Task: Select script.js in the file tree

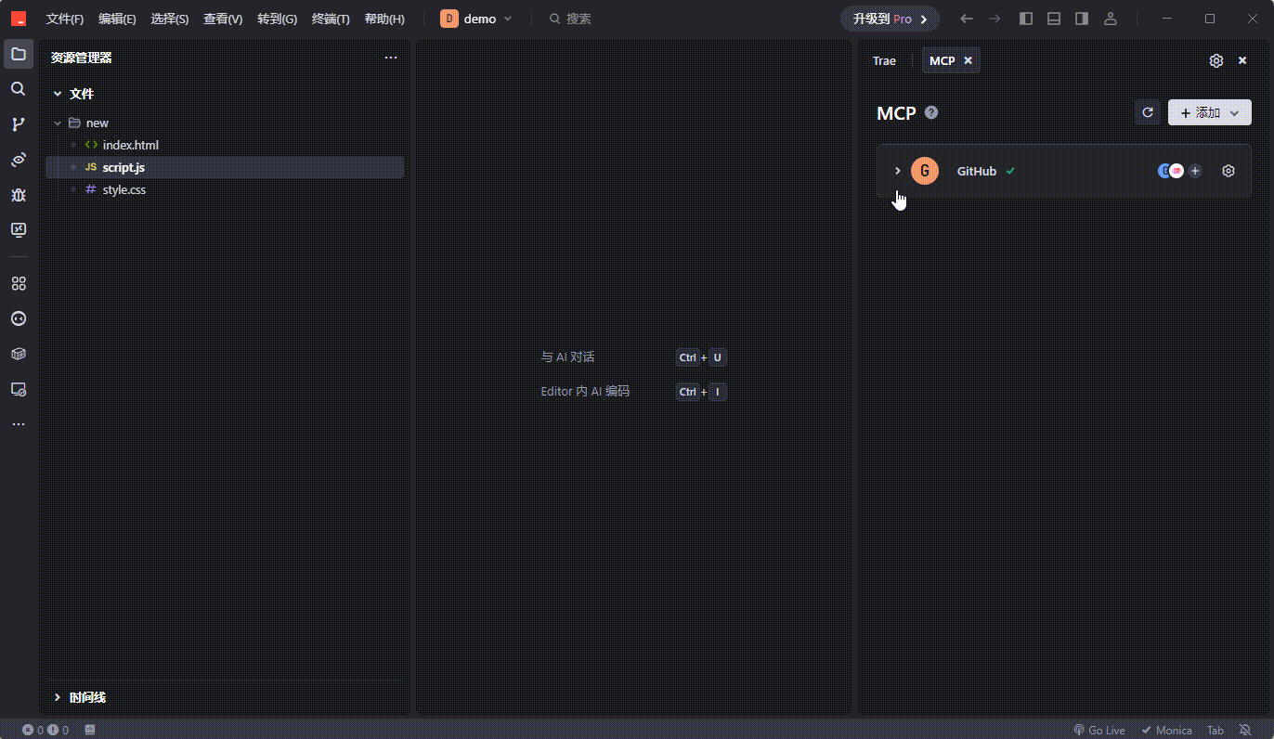Action: pyautogui.click(x=123, y=167)
